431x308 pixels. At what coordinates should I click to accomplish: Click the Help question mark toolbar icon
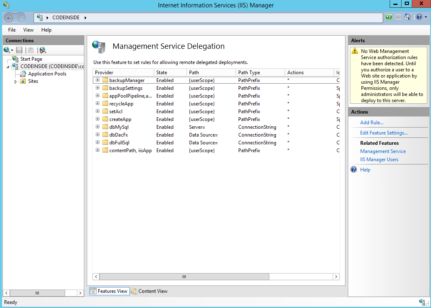point(419,17)
